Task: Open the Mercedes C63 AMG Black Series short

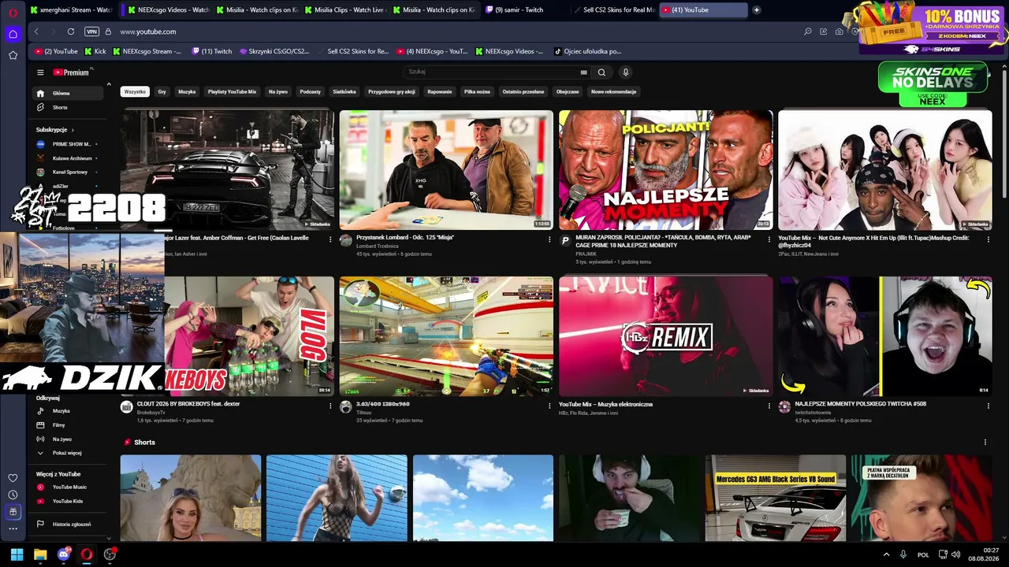Action: [x=776, y=498]
